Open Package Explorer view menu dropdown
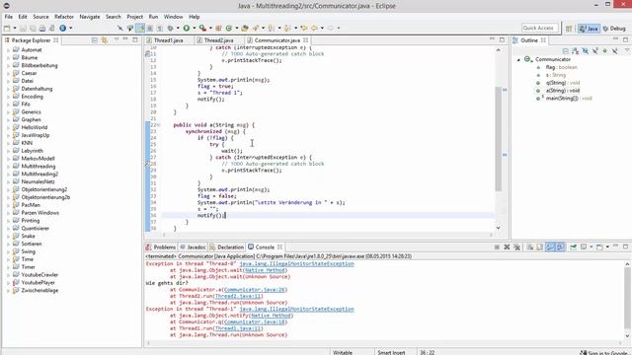Screen dimensions: 632x355 [x=117, y=39]
